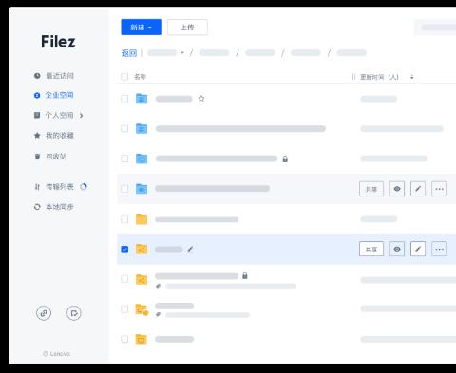Viewport: 456px width, 373px height.
Task: Click the blue enterprise icon beside 企业空间
Action: click(x=37, y=95)
